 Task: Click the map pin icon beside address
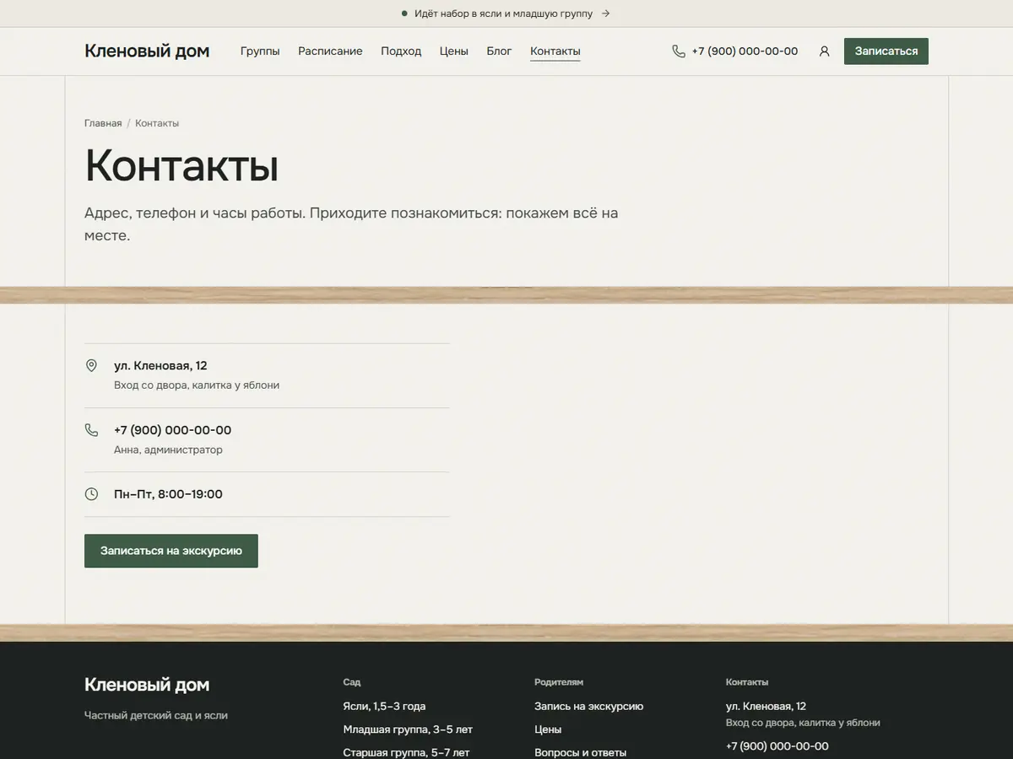coord(91,366)
